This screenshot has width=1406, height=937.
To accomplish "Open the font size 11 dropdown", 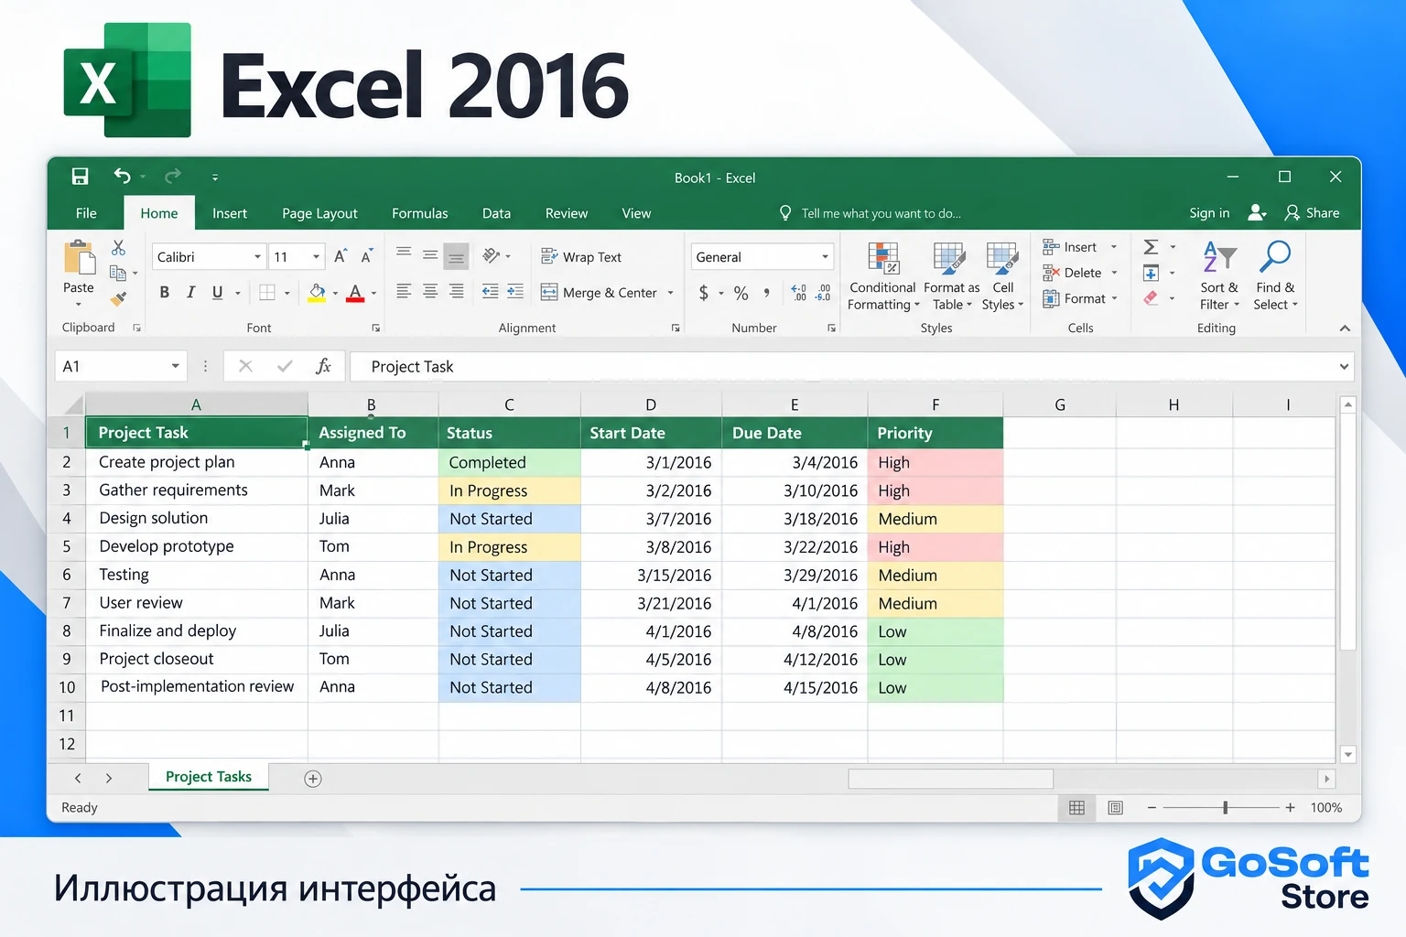I will tap(316, 257).
